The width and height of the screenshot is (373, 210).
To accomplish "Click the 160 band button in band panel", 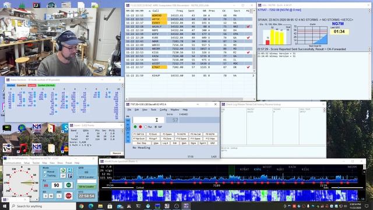I will click(x=128, y=121).
